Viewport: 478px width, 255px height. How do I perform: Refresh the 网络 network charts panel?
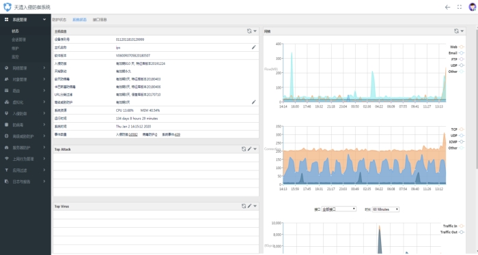(456, 31)
